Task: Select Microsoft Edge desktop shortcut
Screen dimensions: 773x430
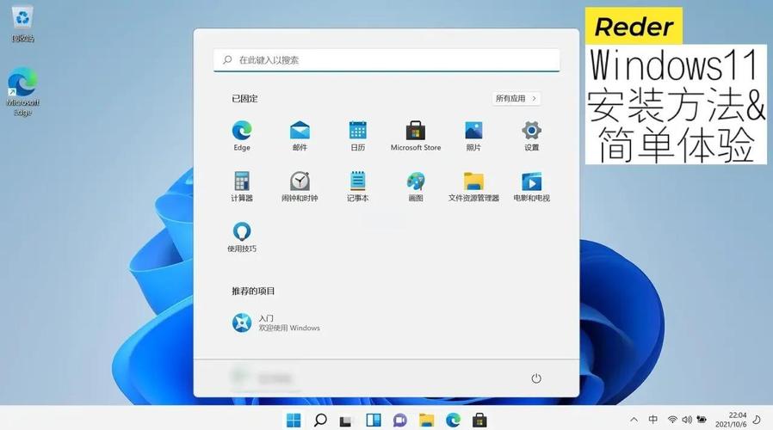Action: pos(22,92)
